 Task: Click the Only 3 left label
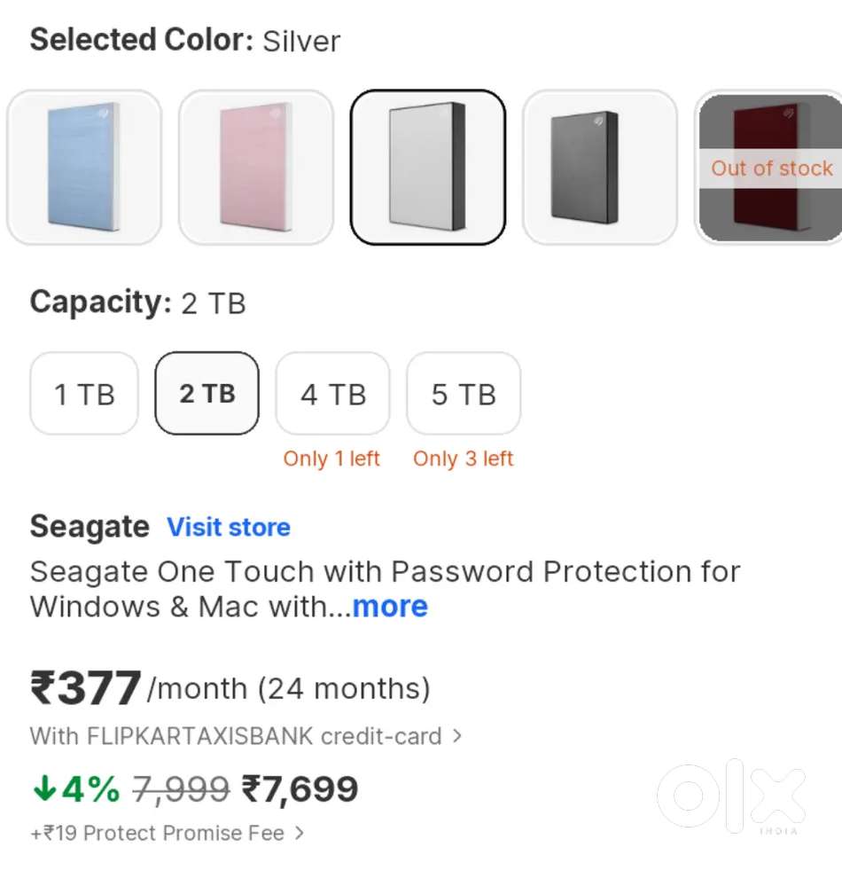(x=464, y=459)
